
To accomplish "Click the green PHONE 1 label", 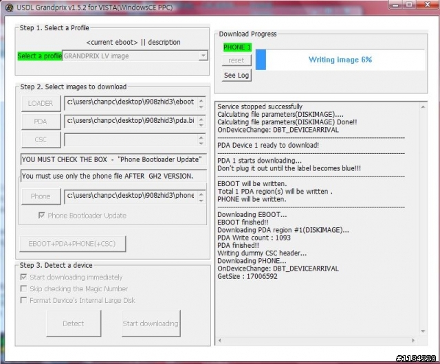I will (237, 47).
